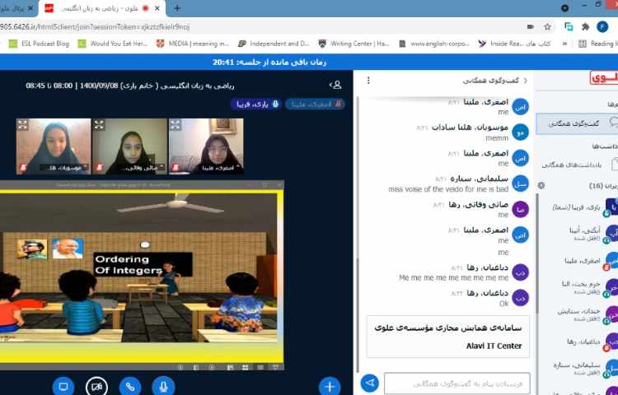This screenshot has height=395, width=618.
Task: Open ESL Podcast Blog bookmark
Action: coord(40,44)
